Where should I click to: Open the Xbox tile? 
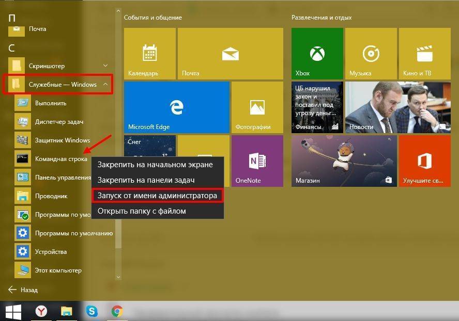click(317, 53)
